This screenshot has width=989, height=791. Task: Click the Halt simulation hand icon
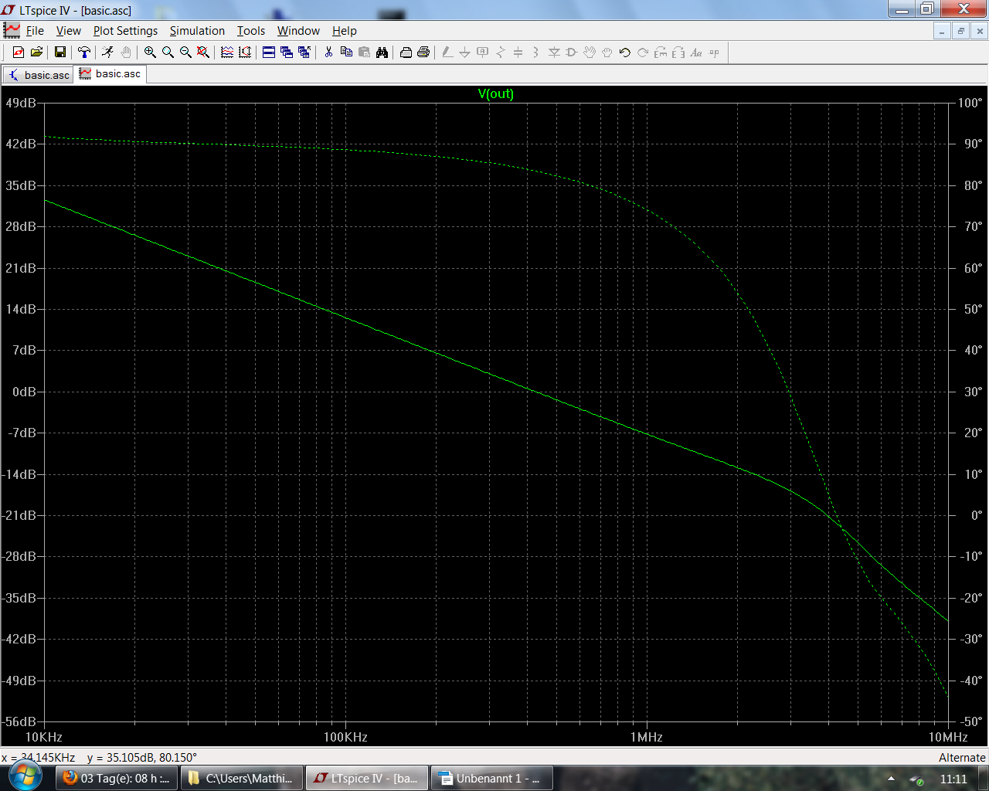pos(126,53)
